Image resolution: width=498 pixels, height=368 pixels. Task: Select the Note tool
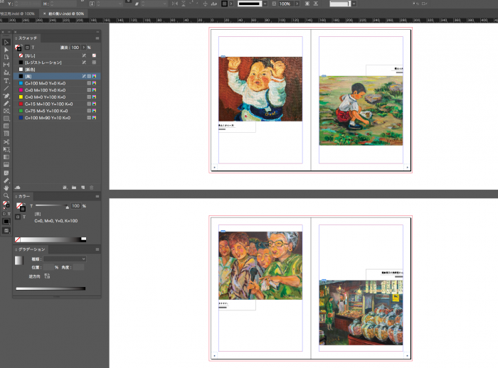pos(6,173)
